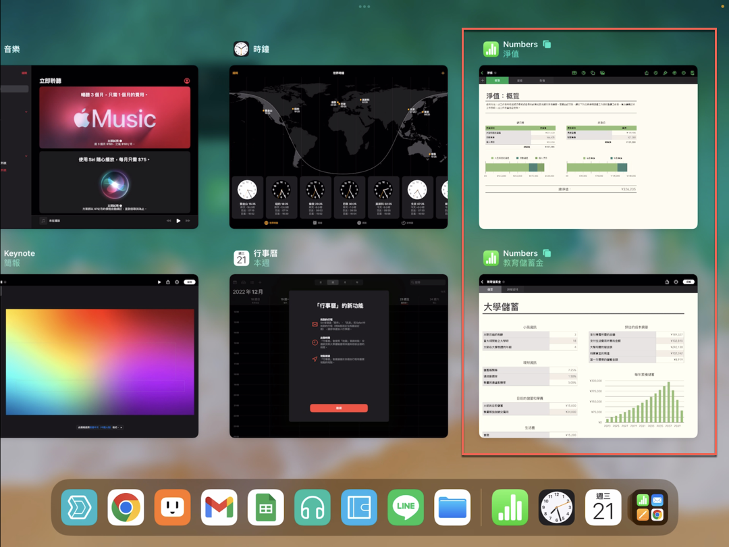Tap the play button in the Music card

178,221
